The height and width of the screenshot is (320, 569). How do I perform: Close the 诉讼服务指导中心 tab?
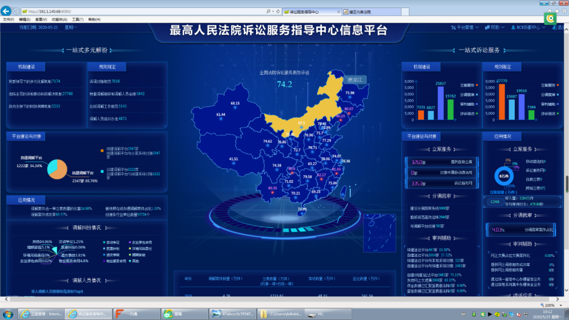tap(339, 12)
